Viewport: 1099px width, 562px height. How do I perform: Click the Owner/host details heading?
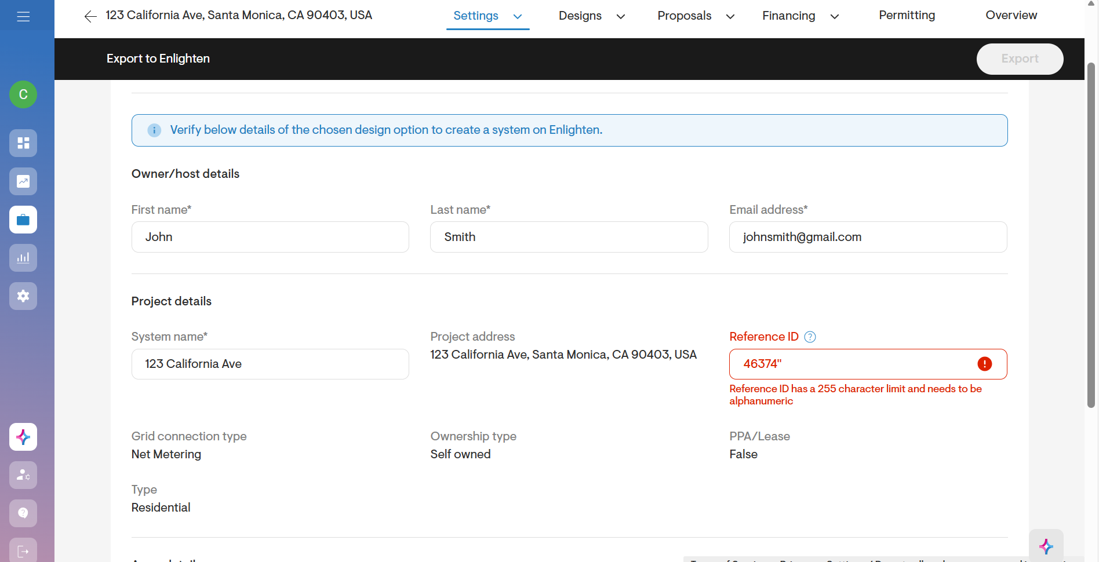click(185, 174)
